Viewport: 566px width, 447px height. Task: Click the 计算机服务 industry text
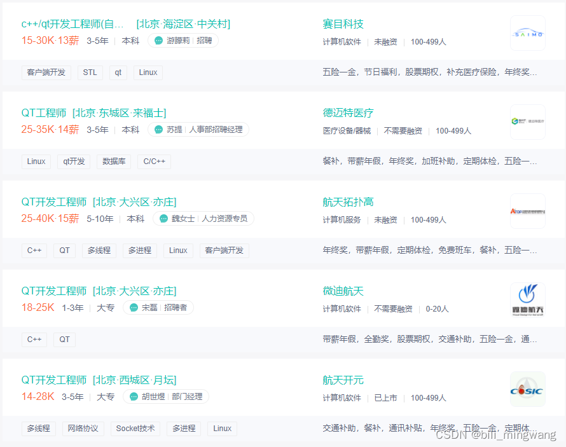pos(342,220)
